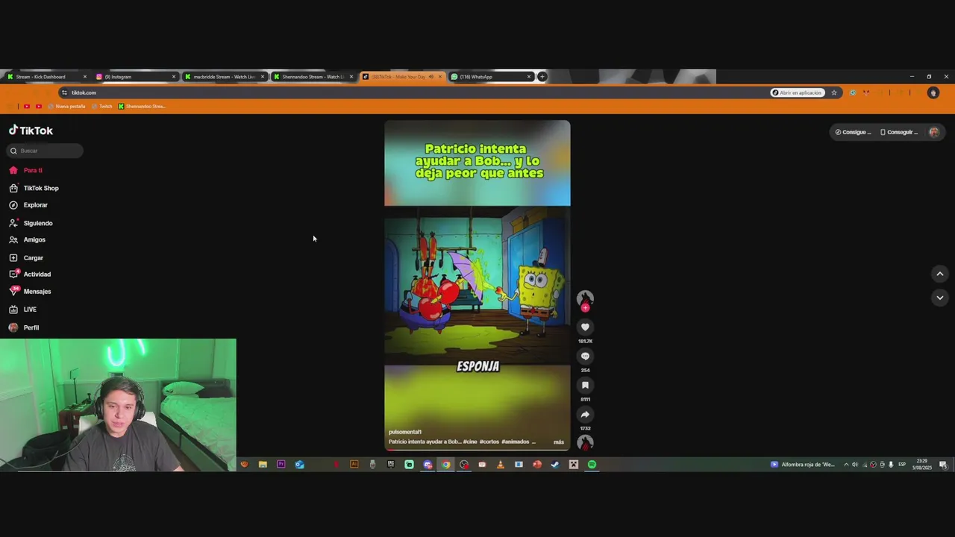Open TikTok Shop in the sidebar
The width and height of the screenshot is (955, 537).
pos(34,188)
